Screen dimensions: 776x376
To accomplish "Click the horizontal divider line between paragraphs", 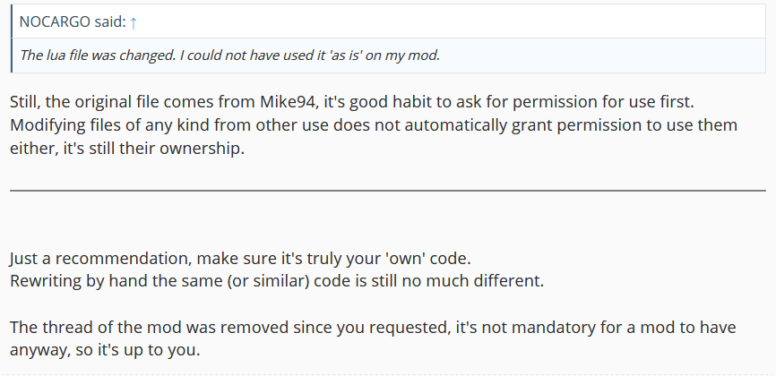I will coord(387,190).
